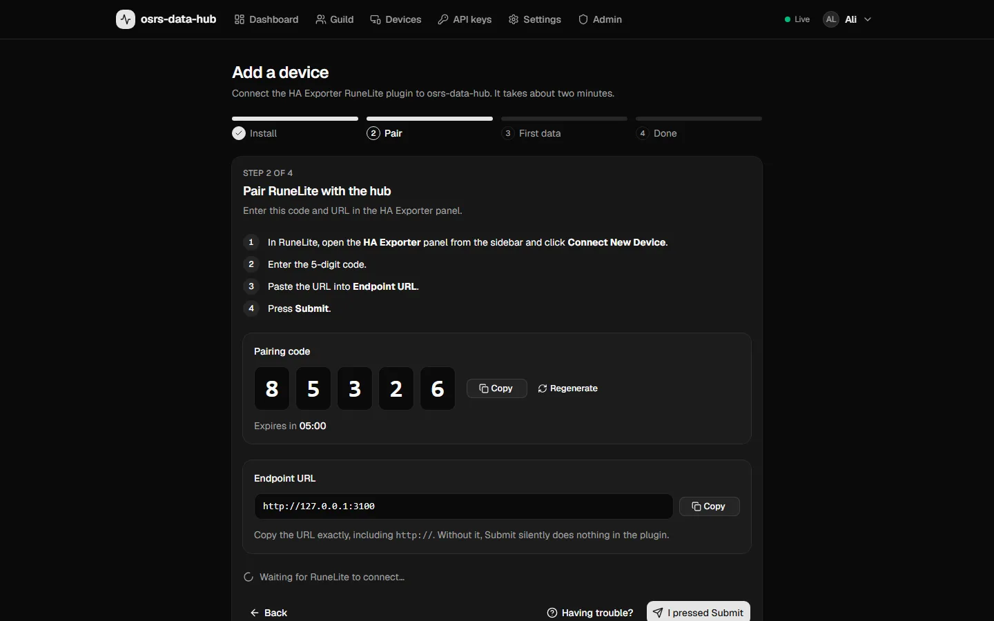Click instruction 'Enter the 5-digit code.'

[x=317, y=264]
